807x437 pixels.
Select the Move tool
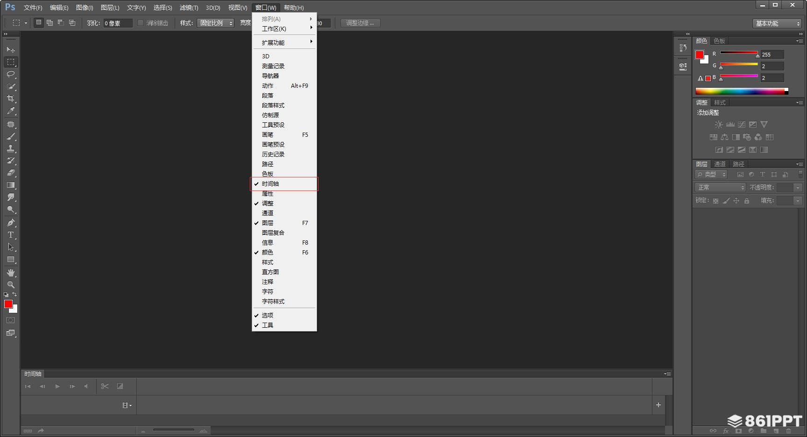click(x=11, y=49)
